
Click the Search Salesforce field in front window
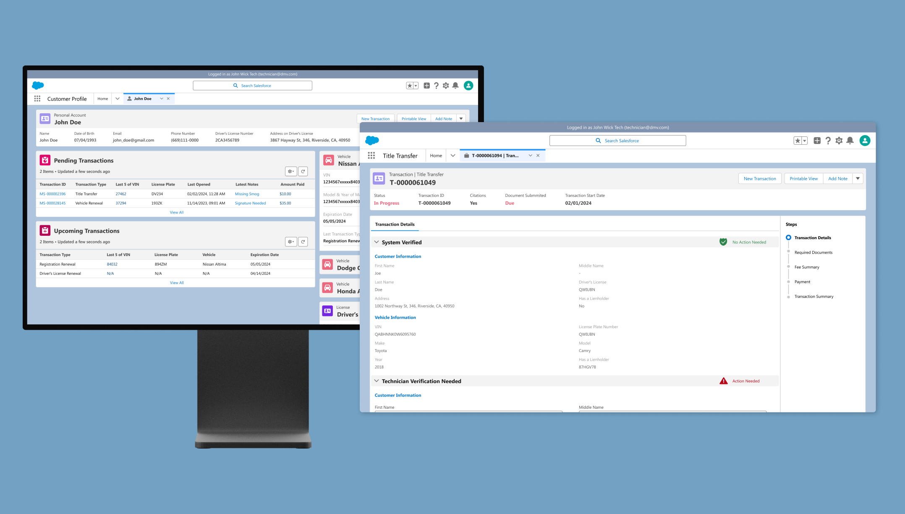617,141
